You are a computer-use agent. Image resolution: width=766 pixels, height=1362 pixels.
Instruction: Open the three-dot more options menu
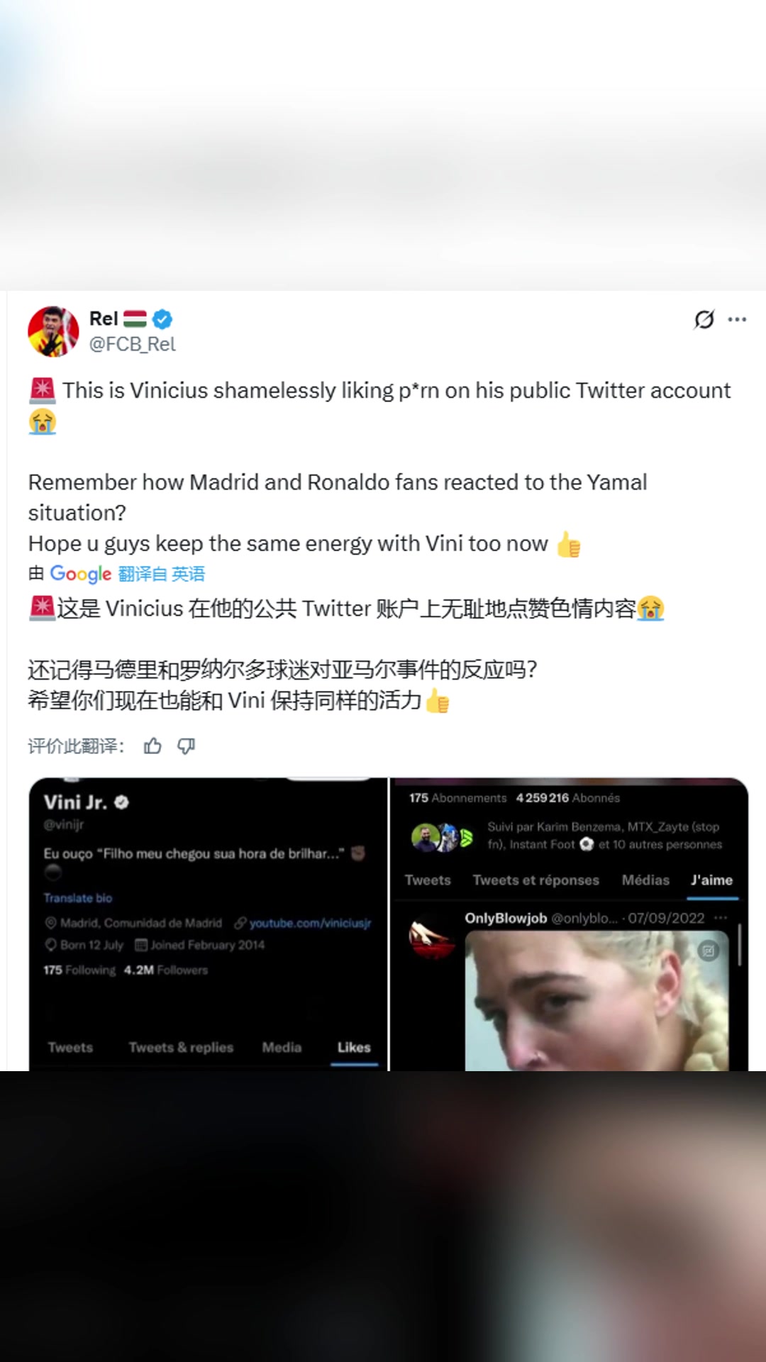[738, 320]
